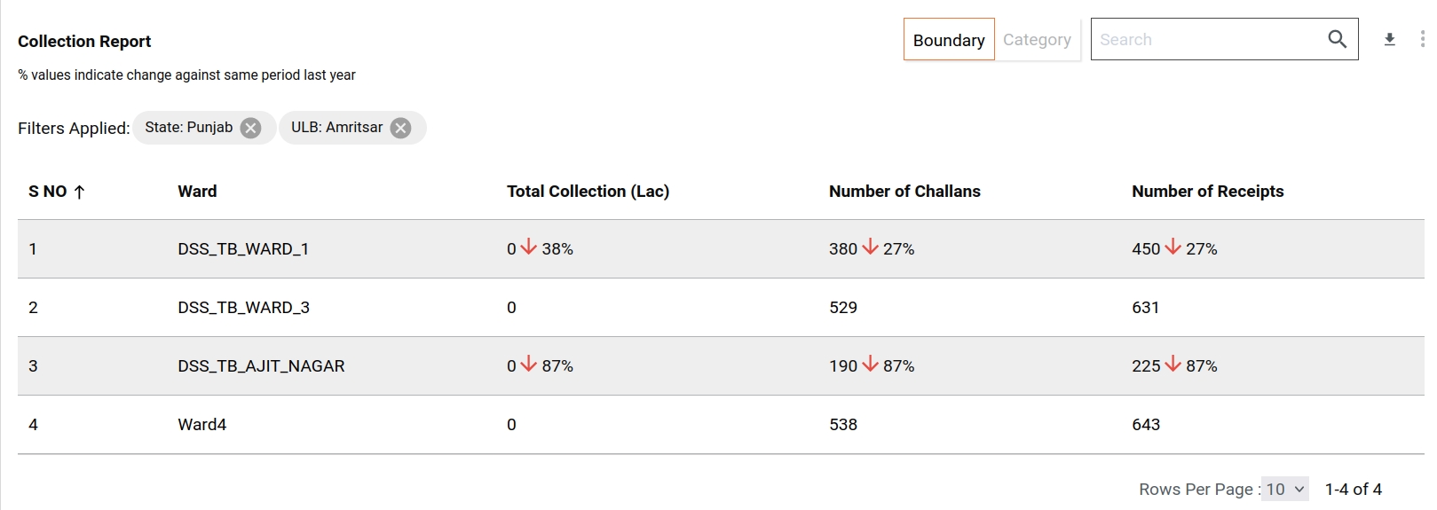Select the Ward4 row entry
The image size is (1437, 510).
point(201,425)
